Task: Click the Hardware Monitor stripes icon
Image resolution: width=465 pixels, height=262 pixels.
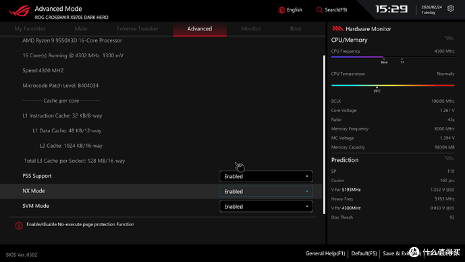Action: point(338,29)
